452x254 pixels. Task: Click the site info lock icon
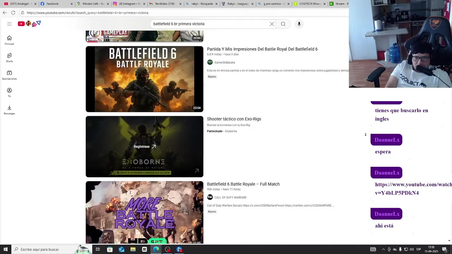point(22,13)
